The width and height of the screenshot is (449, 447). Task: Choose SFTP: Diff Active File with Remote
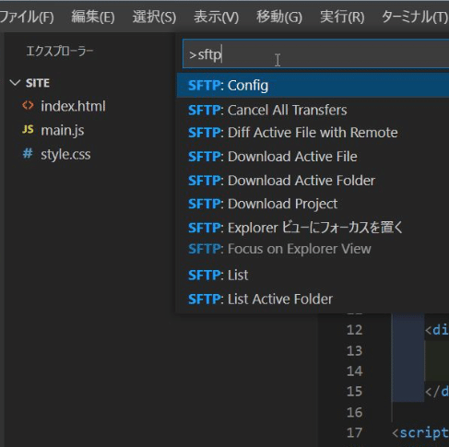click(313, 133)
